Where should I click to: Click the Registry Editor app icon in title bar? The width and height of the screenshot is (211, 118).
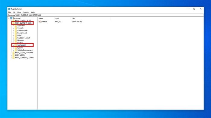(9, 9)
